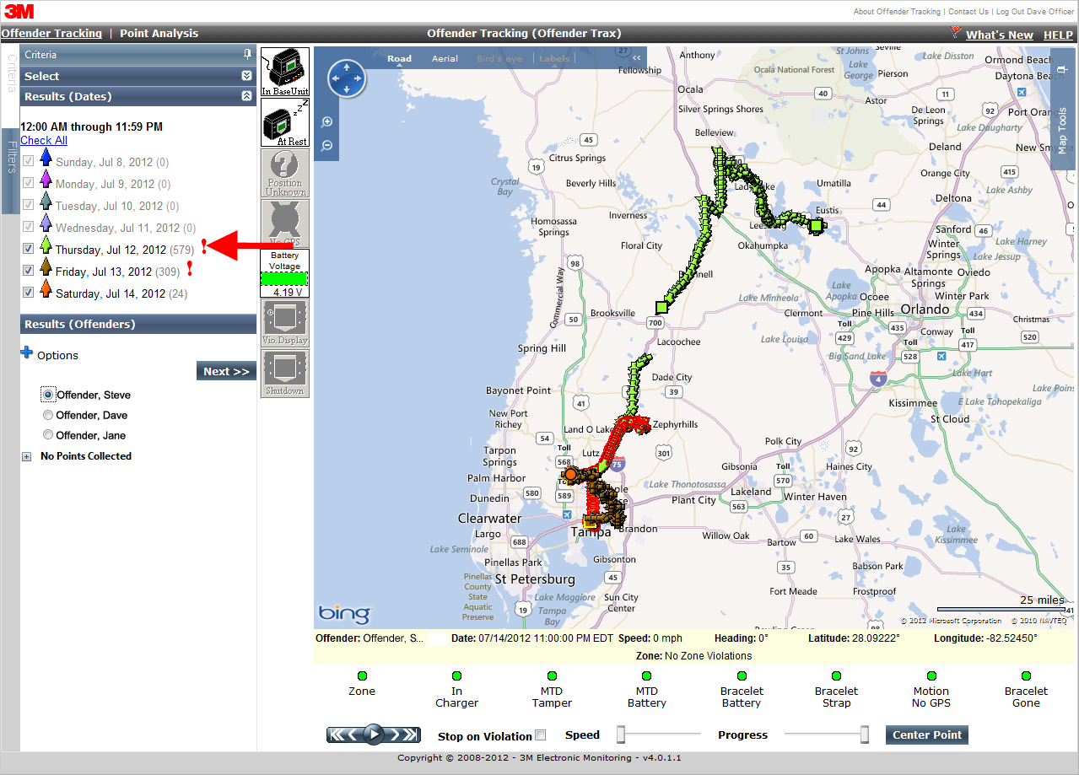
Task: Click the In BaseUnit status icon
Action: pos(285,72)
